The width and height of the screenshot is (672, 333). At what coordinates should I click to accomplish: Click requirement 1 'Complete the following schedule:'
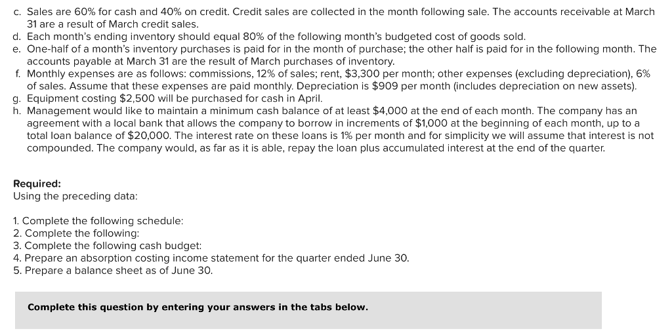point(98,221)
